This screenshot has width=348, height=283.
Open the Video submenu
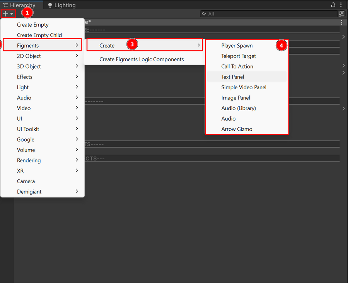tap(43, 108)
